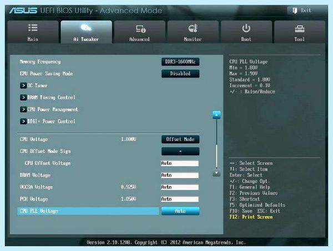The image size is (333, 251).
Task: Switch to the Boot tab
Action: click(246, 32)
